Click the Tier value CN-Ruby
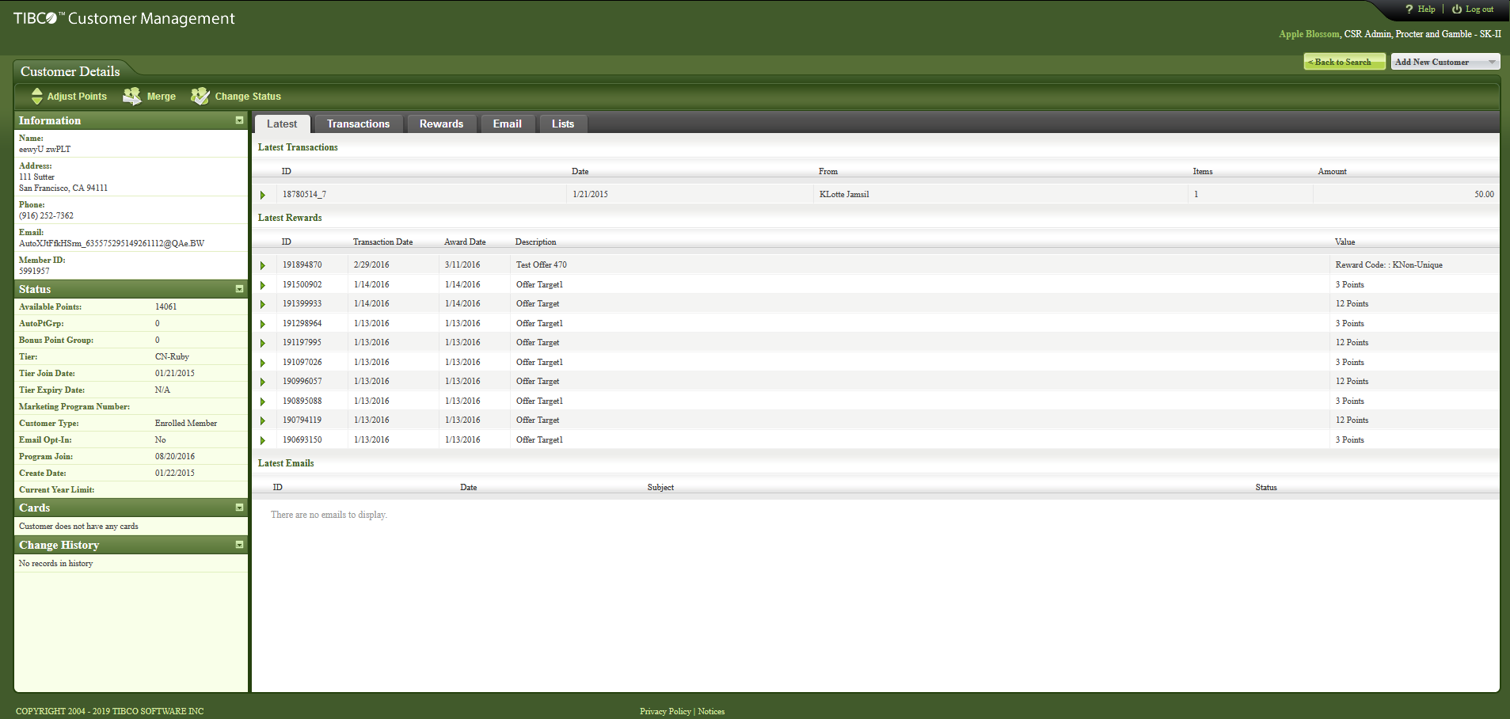This screenshot has height=719, width=1510. point(172,356)
